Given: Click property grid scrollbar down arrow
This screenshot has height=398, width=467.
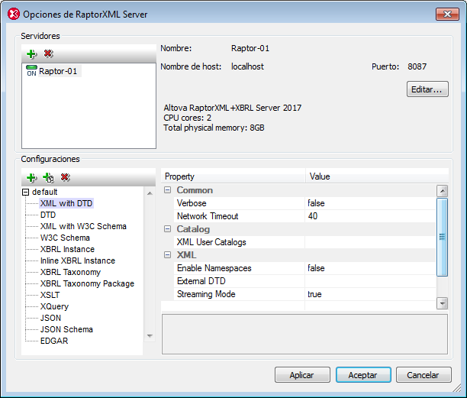Looking at the screenshot, I should coord(442,303).
